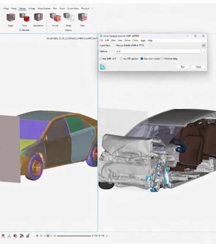This screenshot has height=247, width=216.
Task: Minimize the solver console dialog
Action: coord(187,36)
